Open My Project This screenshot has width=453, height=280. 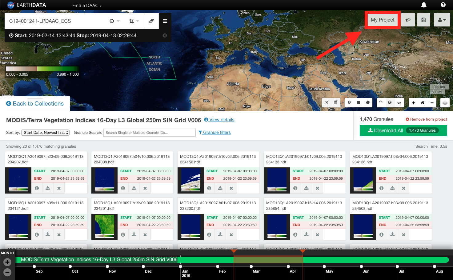point(383,20)
